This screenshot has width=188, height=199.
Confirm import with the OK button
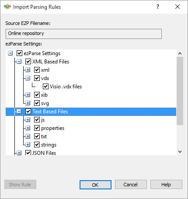click(x=95, y=185)
